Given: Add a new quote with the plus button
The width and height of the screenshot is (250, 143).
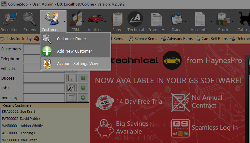Looking at the screenshot, I should click(83, 78).
